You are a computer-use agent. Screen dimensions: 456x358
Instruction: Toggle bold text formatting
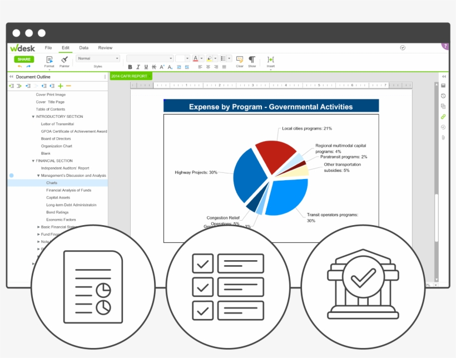tap(130, 67)
